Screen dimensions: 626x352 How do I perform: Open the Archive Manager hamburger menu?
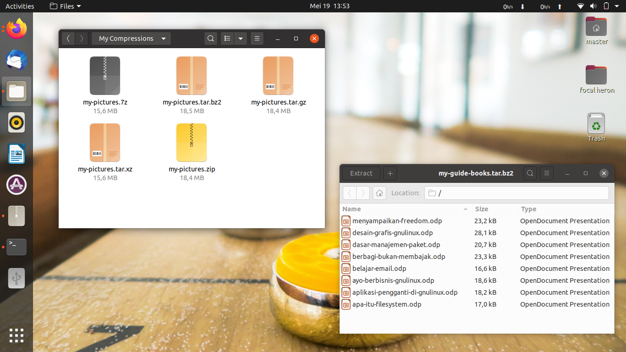coord(546,173)
